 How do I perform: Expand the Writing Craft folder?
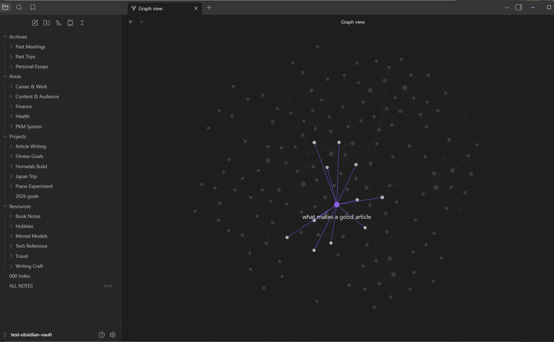click(x=29, y=266)
